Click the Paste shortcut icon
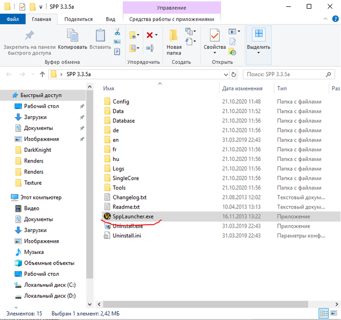This screenshot has width=341, height=320. (117, 52)
